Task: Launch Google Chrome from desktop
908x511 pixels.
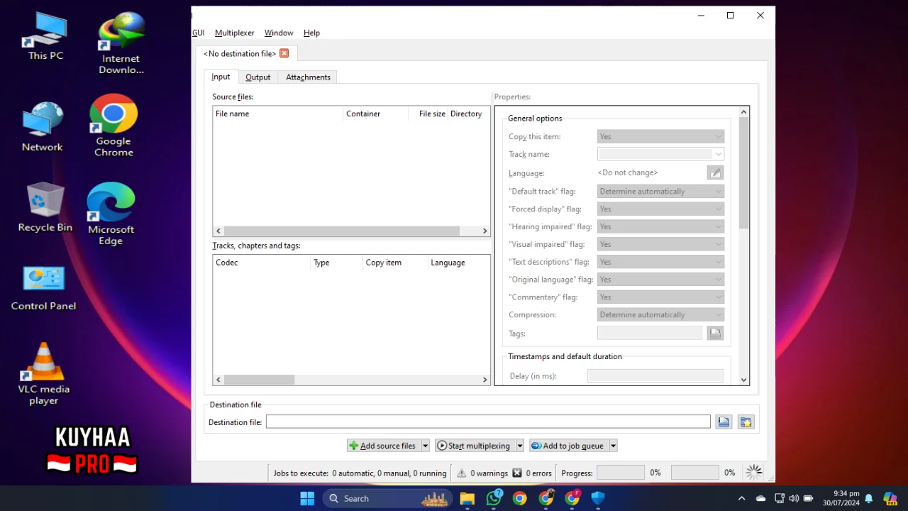Action: click(113, 125)
